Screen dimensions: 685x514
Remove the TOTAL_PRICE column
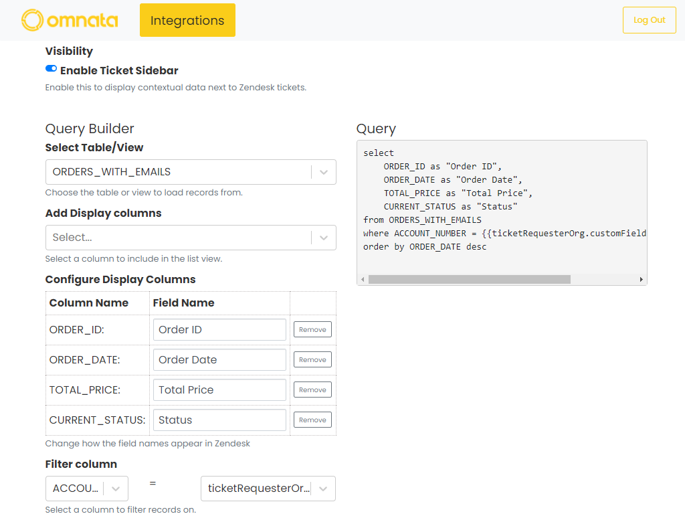(312, 390)
